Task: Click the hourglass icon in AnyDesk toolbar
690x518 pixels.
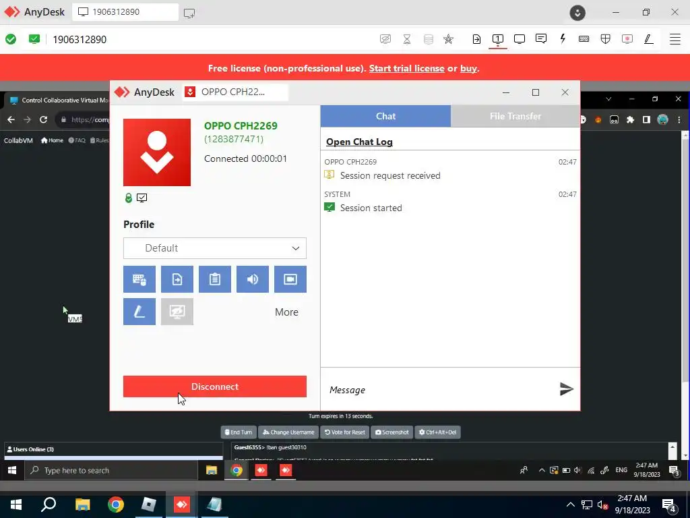Action: coord(407,39)
